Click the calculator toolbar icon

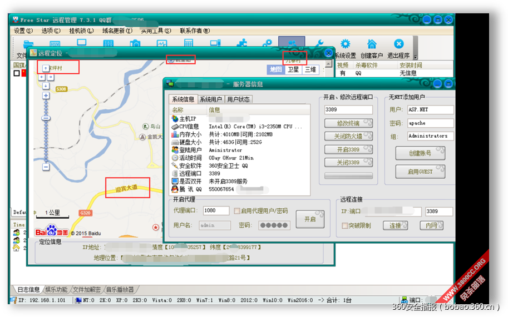(x=188, y=43)
